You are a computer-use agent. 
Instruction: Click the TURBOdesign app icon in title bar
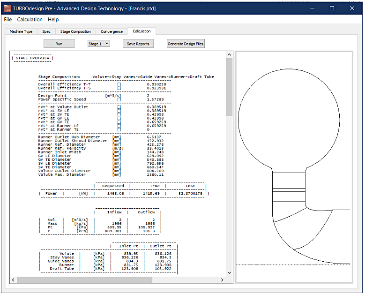pyautogui.click(x=7, y=8)
